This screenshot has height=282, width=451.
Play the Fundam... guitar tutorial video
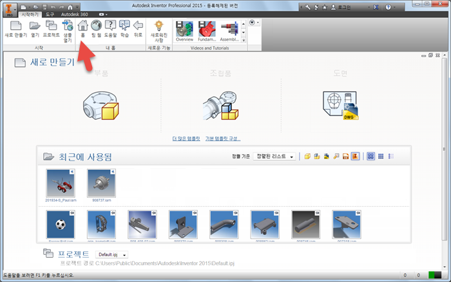[207, 31]
